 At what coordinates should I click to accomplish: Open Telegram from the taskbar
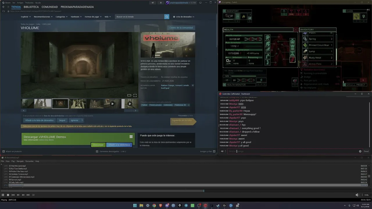click(186, 206)
